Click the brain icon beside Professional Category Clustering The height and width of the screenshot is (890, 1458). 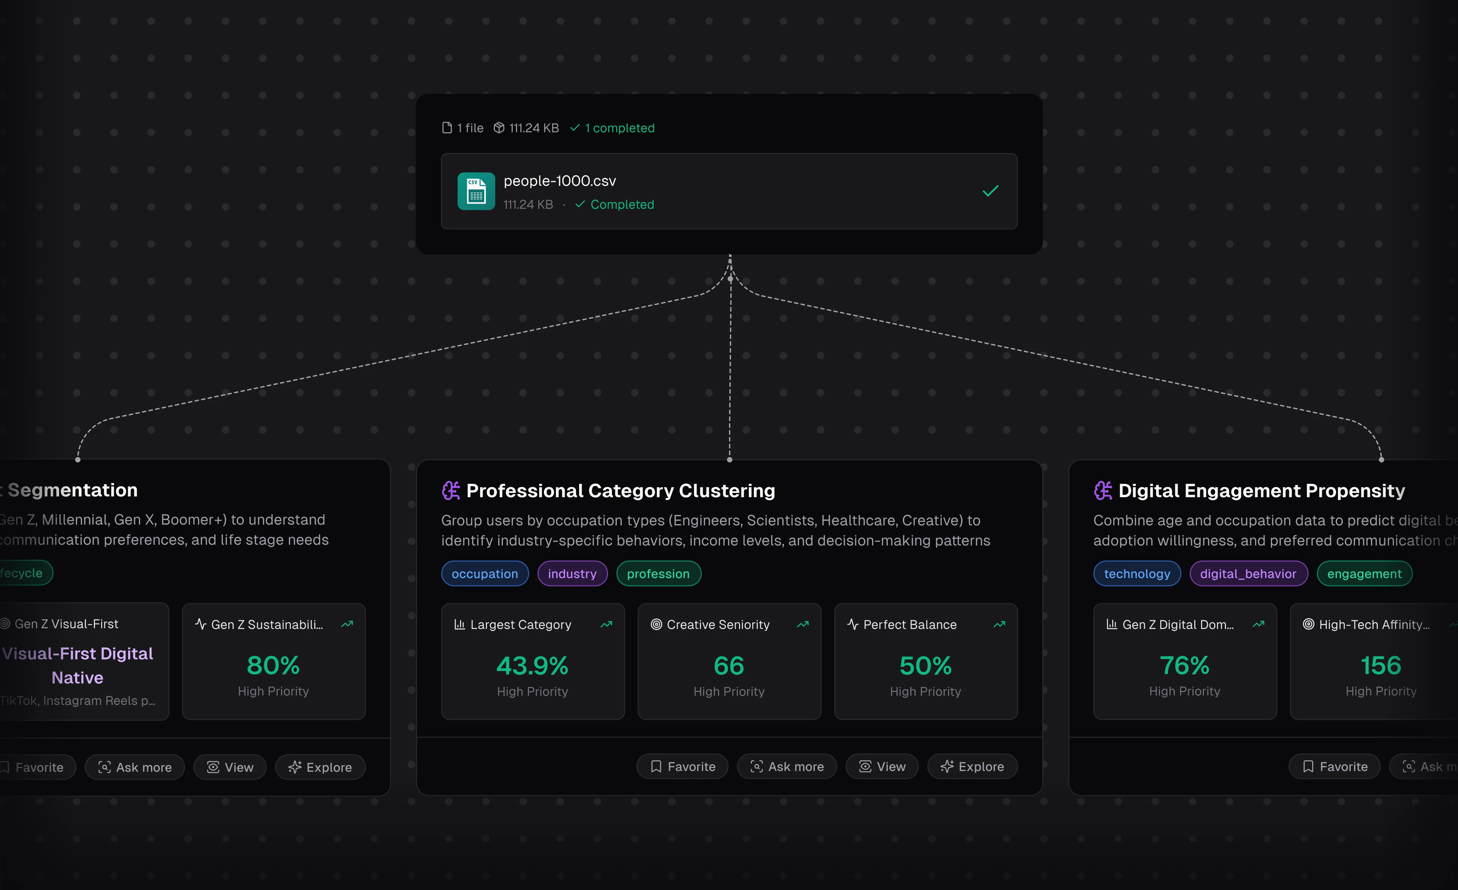451,490
